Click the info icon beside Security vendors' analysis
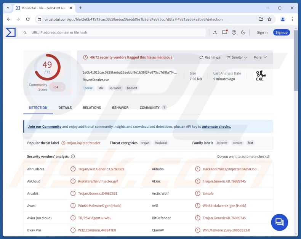 (x=73, y=156)
